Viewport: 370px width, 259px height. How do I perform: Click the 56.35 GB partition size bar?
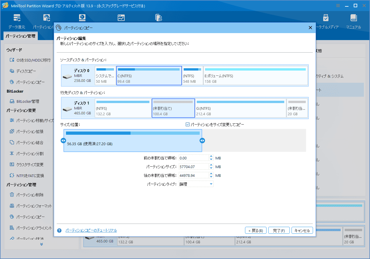tap(133, 141)
